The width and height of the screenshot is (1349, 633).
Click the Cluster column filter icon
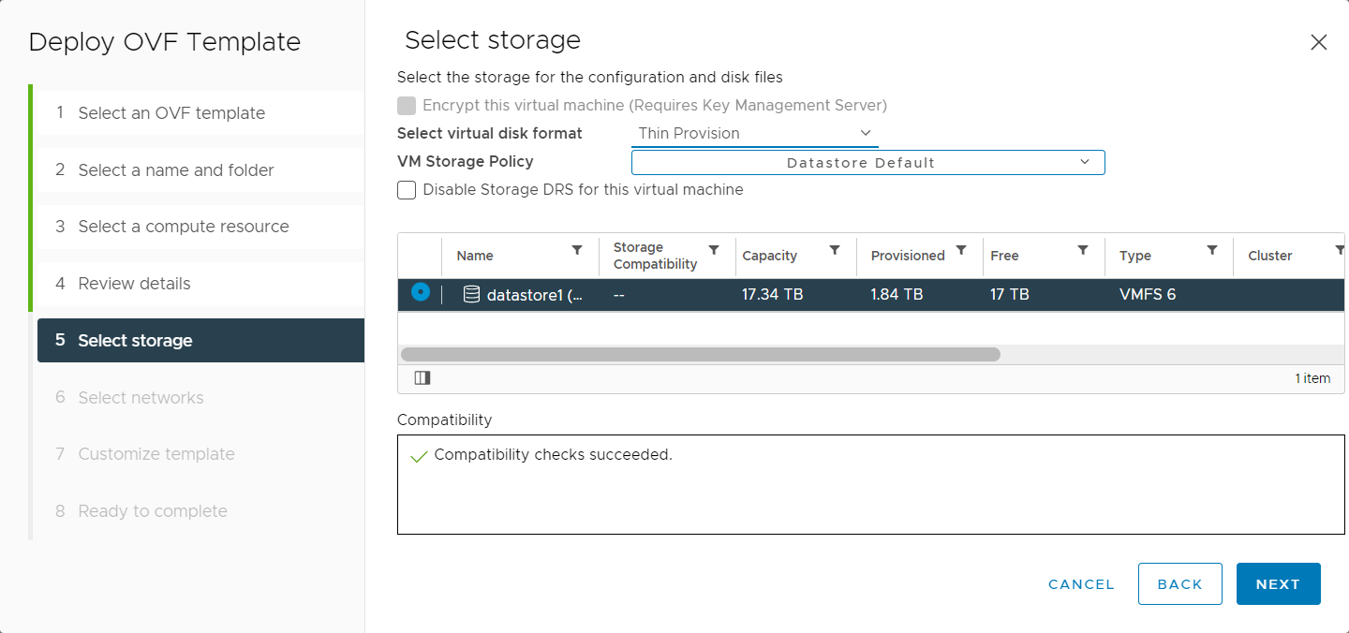(x=1340, y=250)
